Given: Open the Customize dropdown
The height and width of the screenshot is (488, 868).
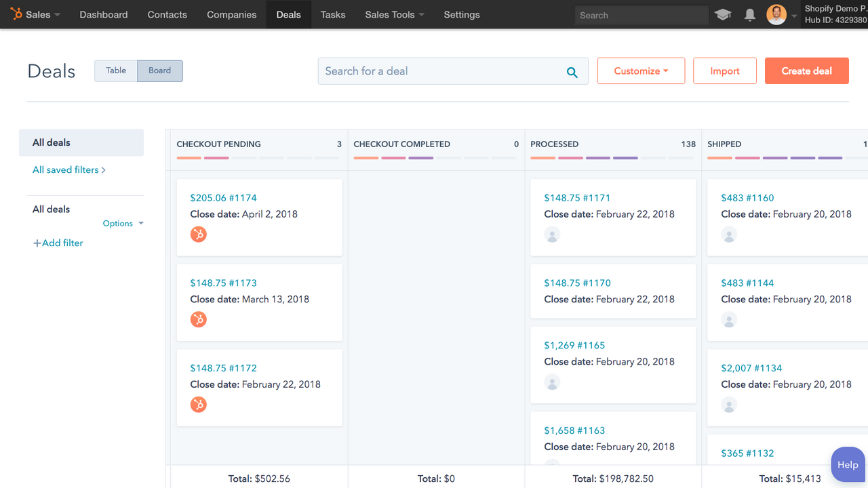Looking at the screenshot, I should 640,70.
